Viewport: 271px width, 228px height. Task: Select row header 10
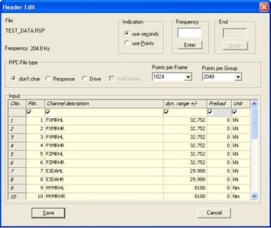click(x=17, y=196)
